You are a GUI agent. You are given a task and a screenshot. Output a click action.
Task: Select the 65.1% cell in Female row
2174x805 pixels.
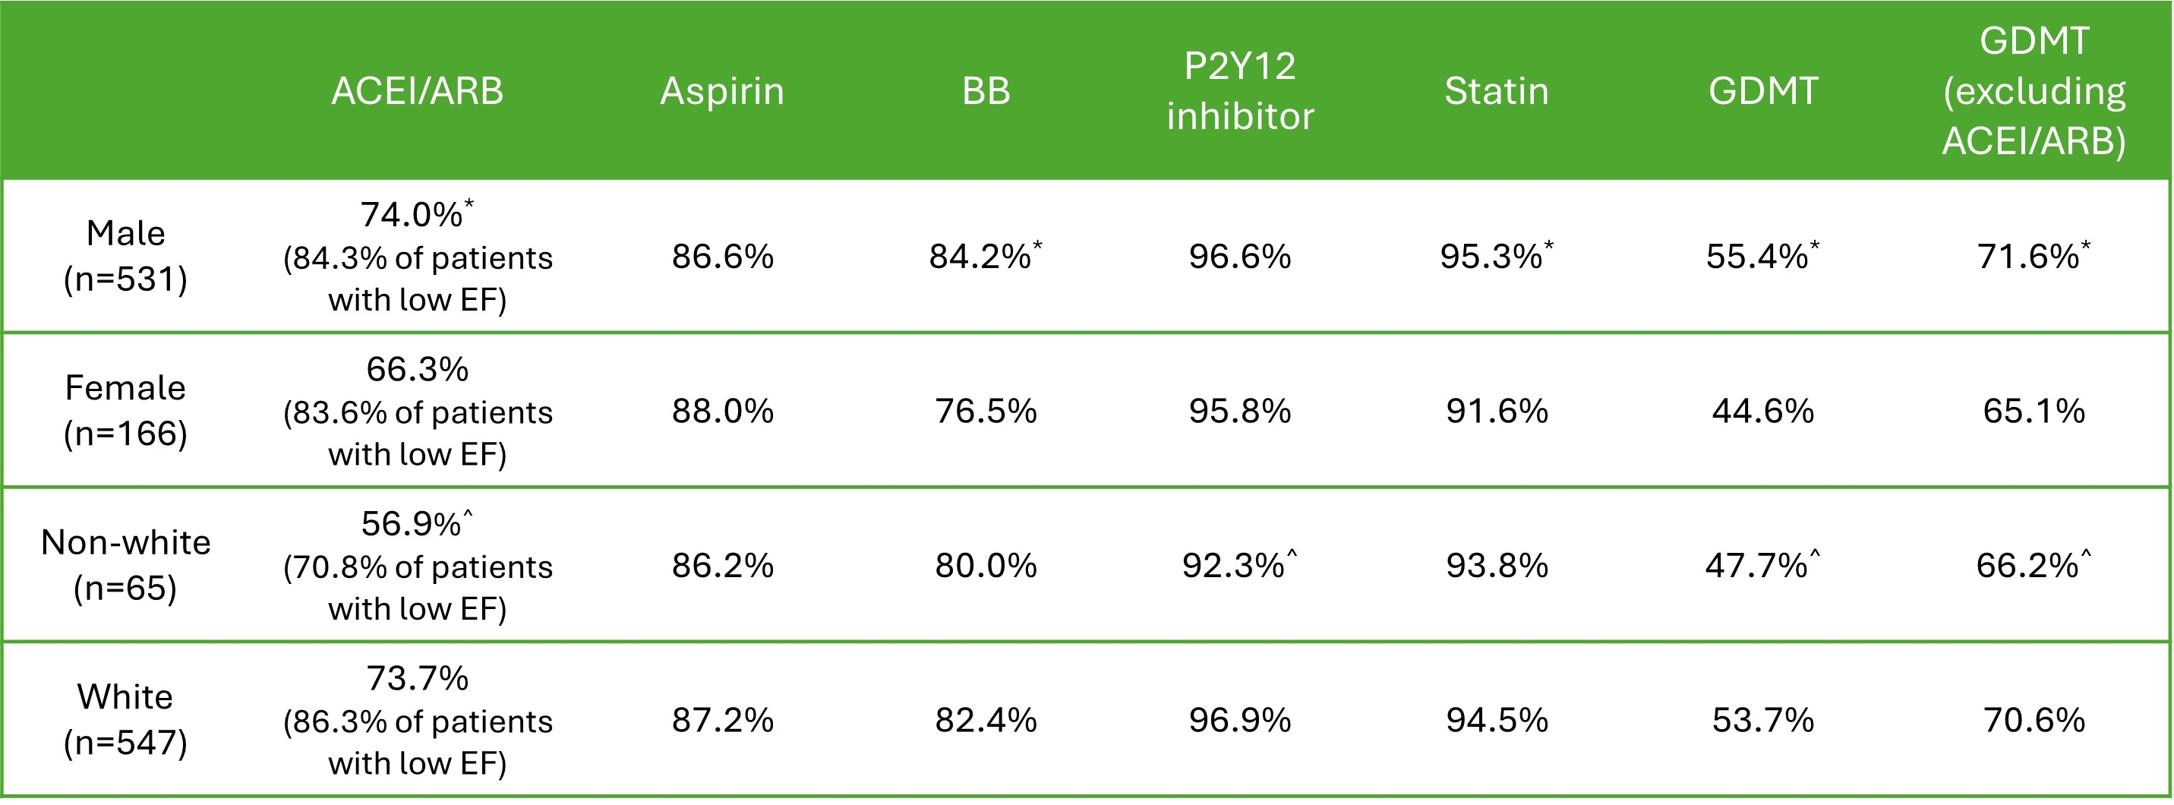(x=2033, y=411)
